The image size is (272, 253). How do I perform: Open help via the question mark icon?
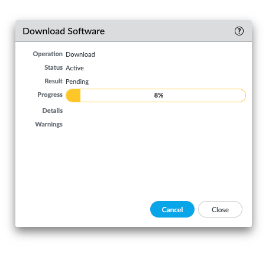coord(239,31)
